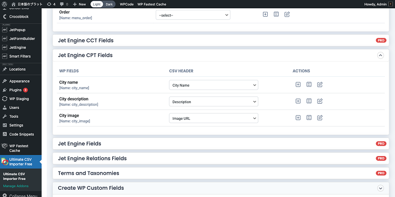Viewport: 395px width, 197px height.
Task: Click the sigma icon for City description
Action: tap(309, 101)
